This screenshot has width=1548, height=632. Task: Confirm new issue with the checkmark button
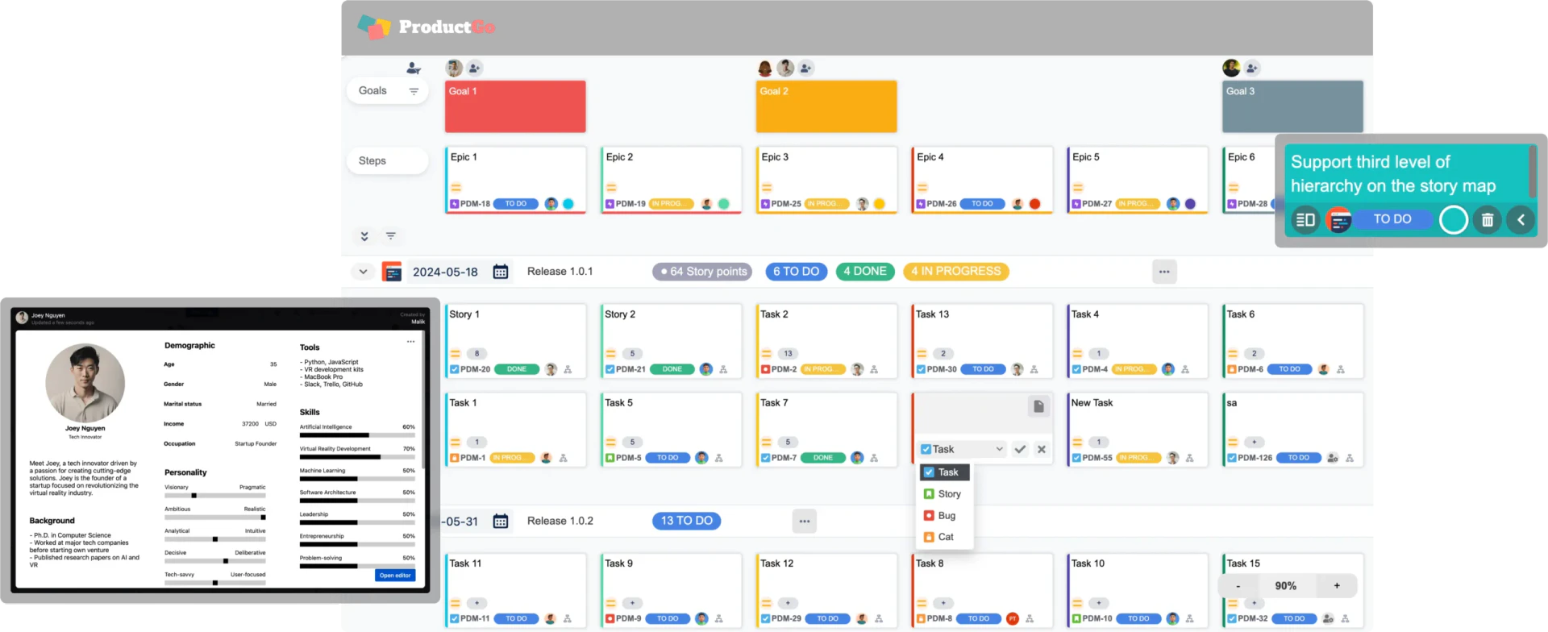1020,449
